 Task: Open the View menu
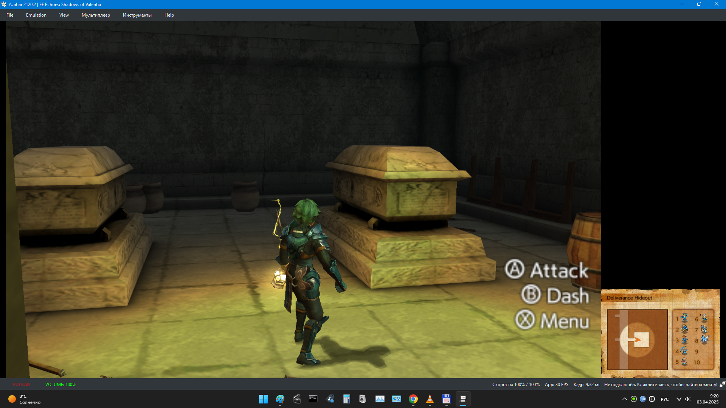click(64, 15)
